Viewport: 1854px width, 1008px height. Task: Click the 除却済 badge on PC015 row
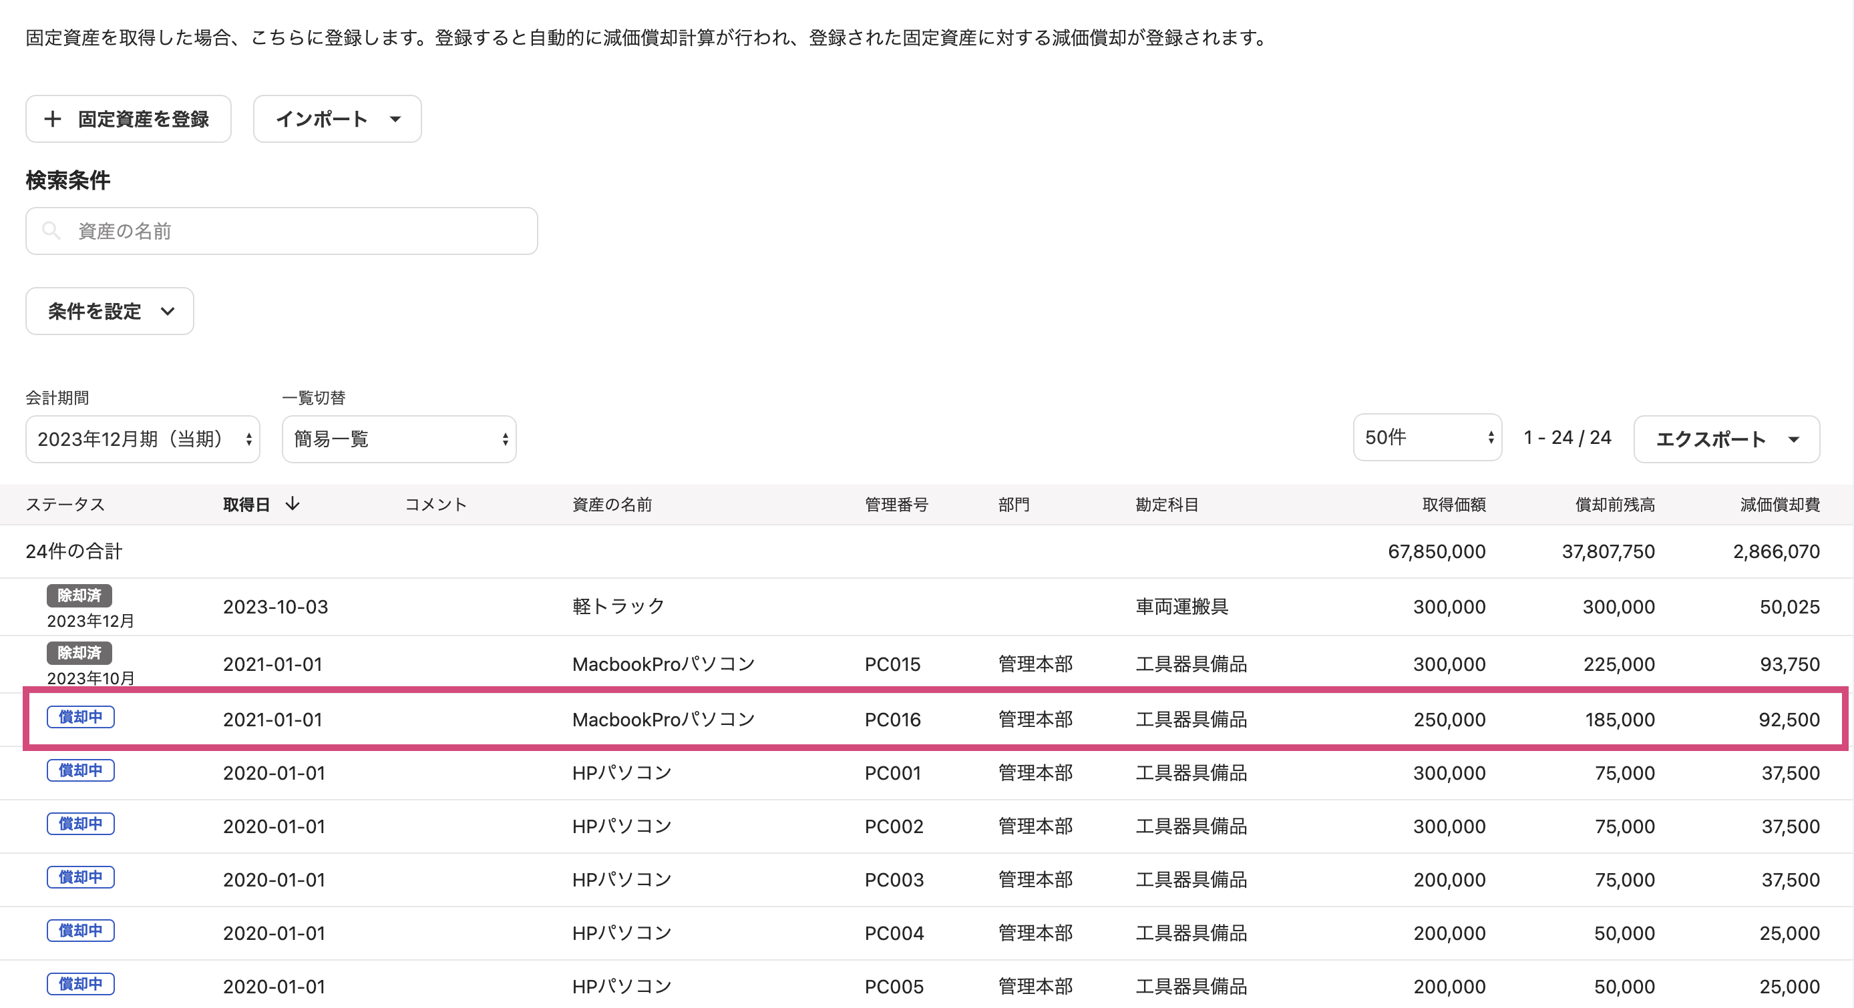click(x=79, y=653)
